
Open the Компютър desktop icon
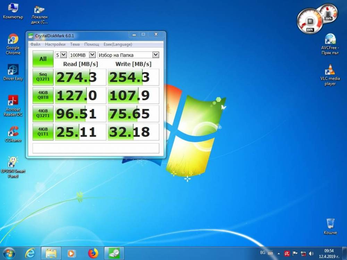point(13,11)
